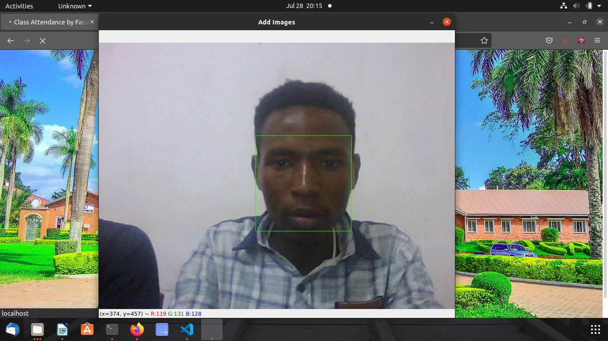The width and height of the screenshot is (608, 341).
Task: Save the page to Pocket
Action: [549, 40]
